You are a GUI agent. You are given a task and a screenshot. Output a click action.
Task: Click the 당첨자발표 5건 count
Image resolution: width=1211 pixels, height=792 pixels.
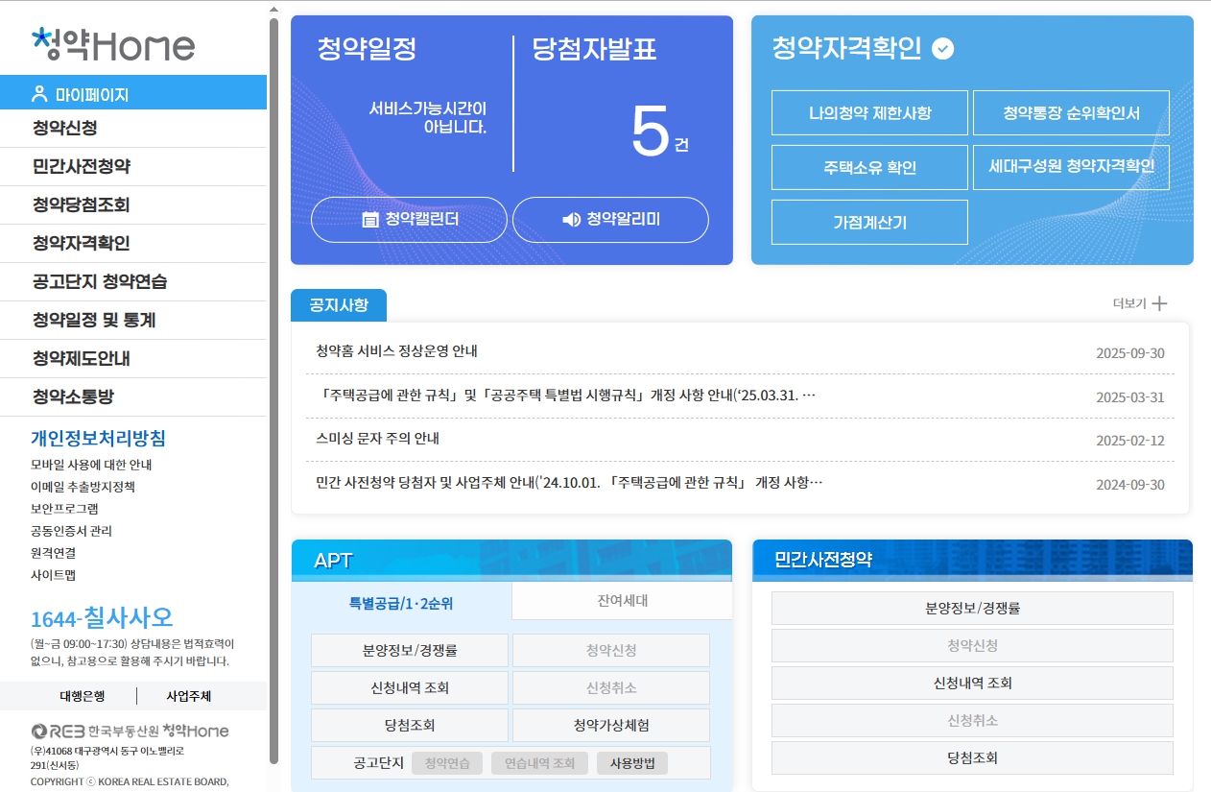660,132
